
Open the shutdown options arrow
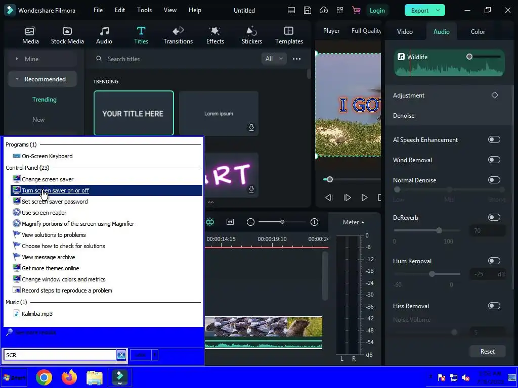[x=155, y=355]
